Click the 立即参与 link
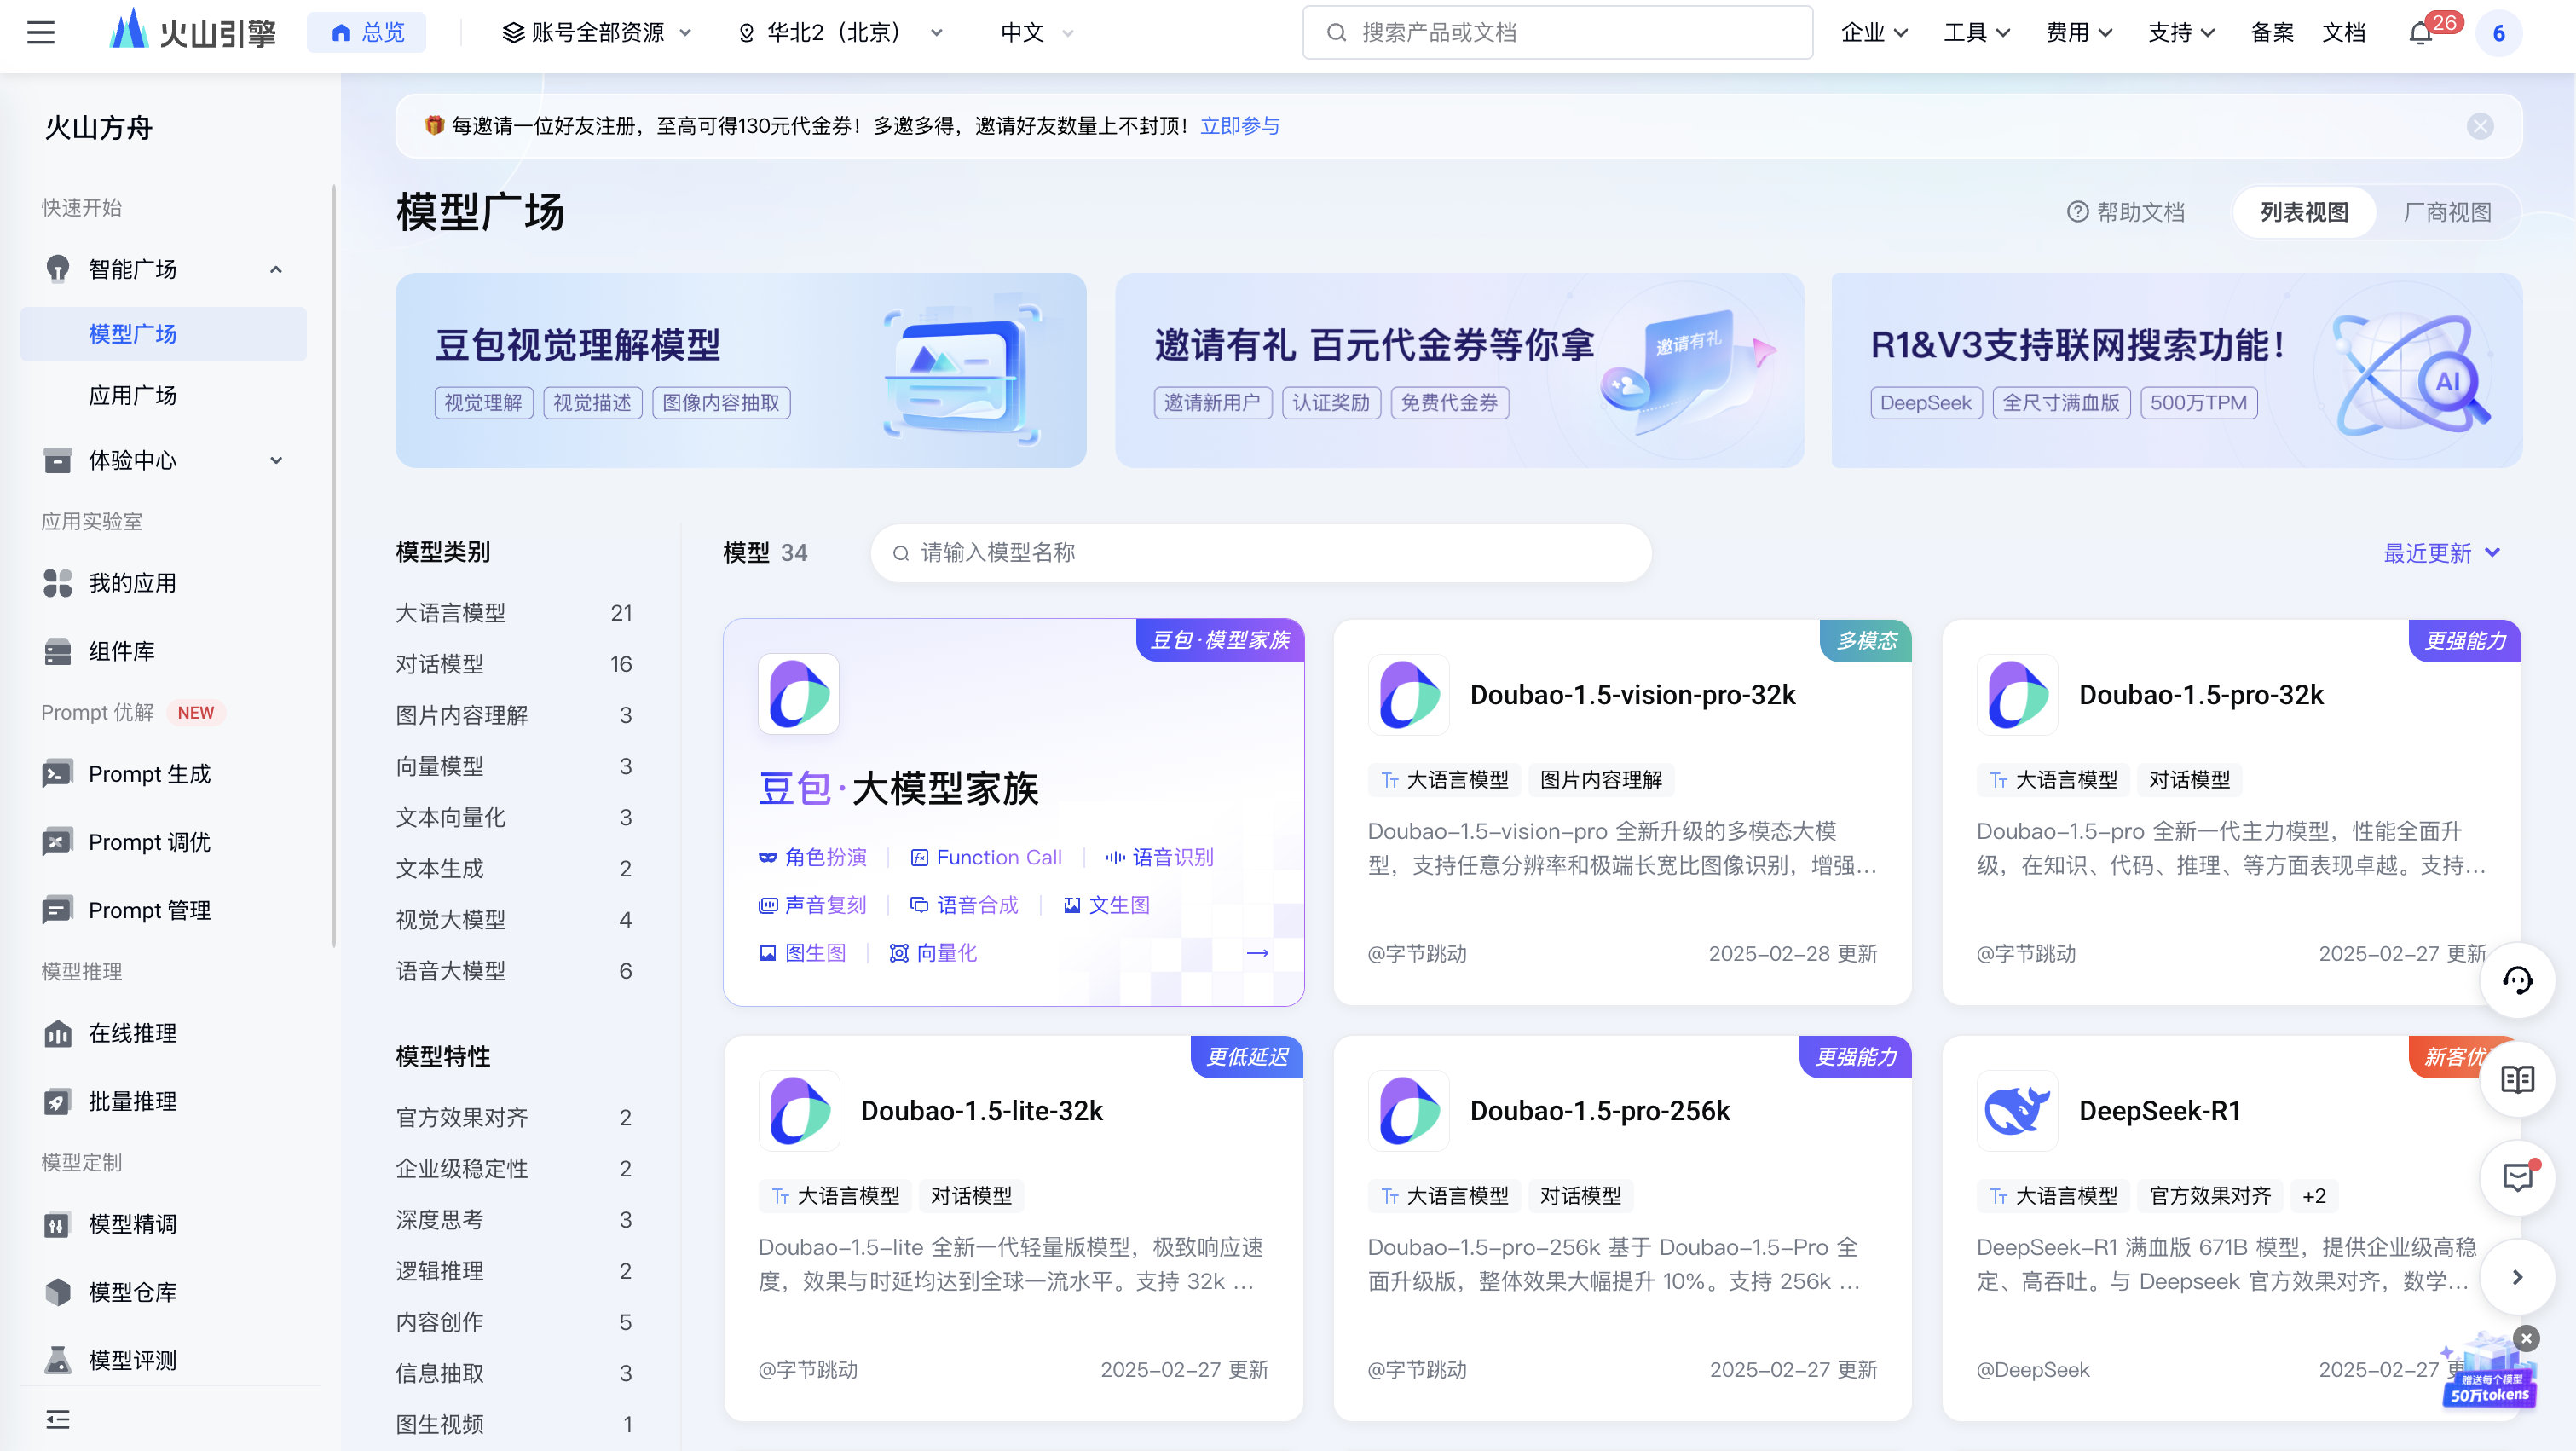This screenshot has height=1451, width=2576. 1240,126
